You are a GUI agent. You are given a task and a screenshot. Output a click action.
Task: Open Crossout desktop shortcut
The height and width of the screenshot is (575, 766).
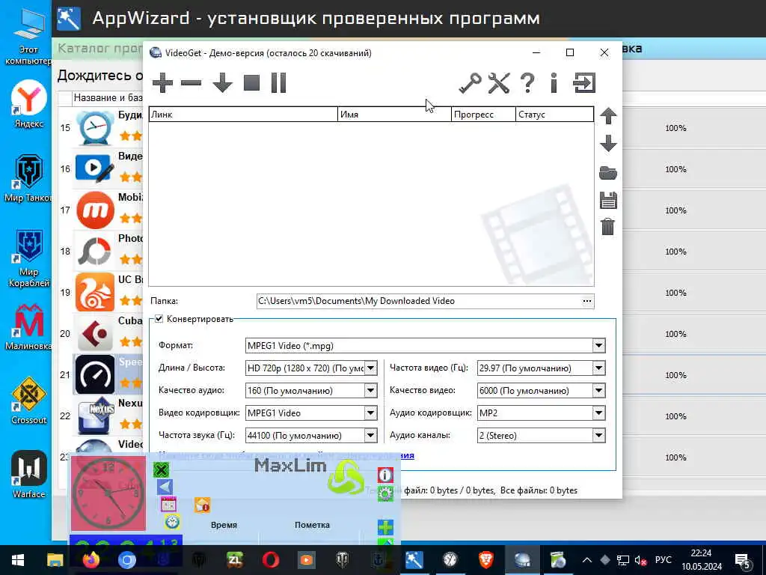pyautogui.click(x=29, y=401)
